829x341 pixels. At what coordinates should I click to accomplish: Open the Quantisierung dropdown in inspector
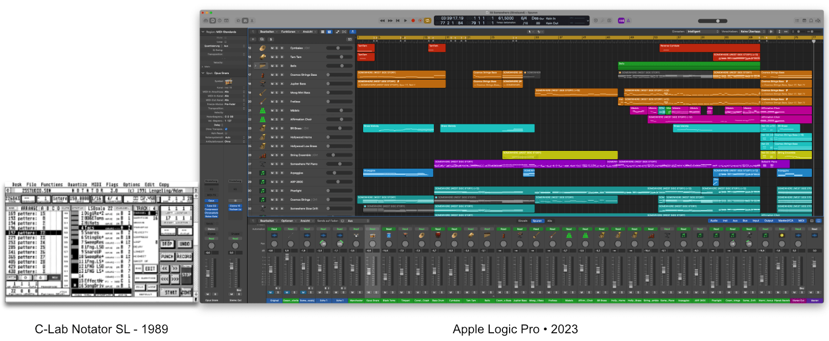coord(234,46)
